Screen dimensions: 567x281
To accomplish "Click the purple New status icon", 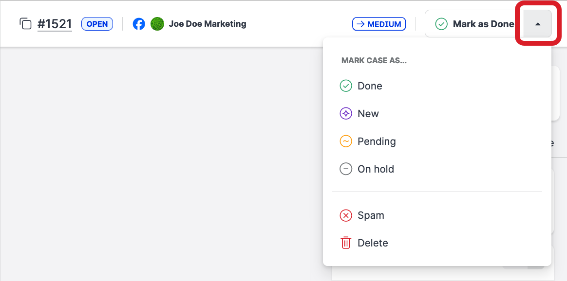I will 346,114.
